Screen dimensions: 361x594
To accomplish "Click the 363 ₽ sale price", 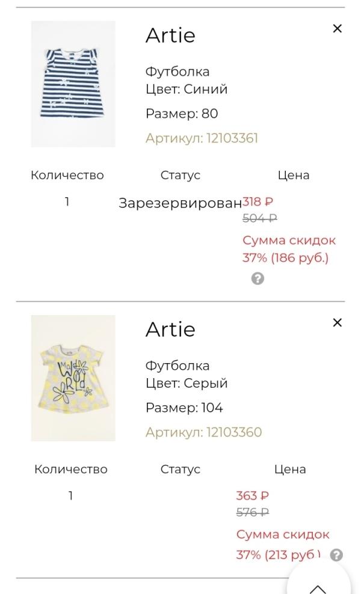I will (252, 496).
